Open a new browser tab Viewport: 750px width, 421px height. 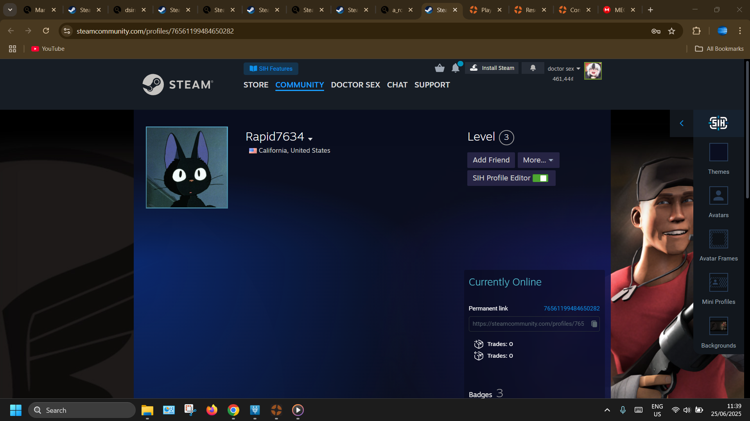(x=650, y=10)
